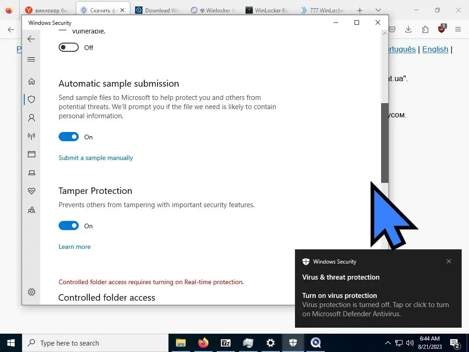Open Windows Security settings gear icon
The height and width of the screenshot is (352, 469).
pyautogui.click(x=32, y=292)
